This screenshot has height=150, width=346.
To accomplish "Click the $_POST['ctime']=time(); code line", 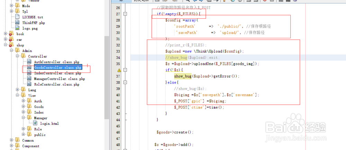I will coord(199,107).
